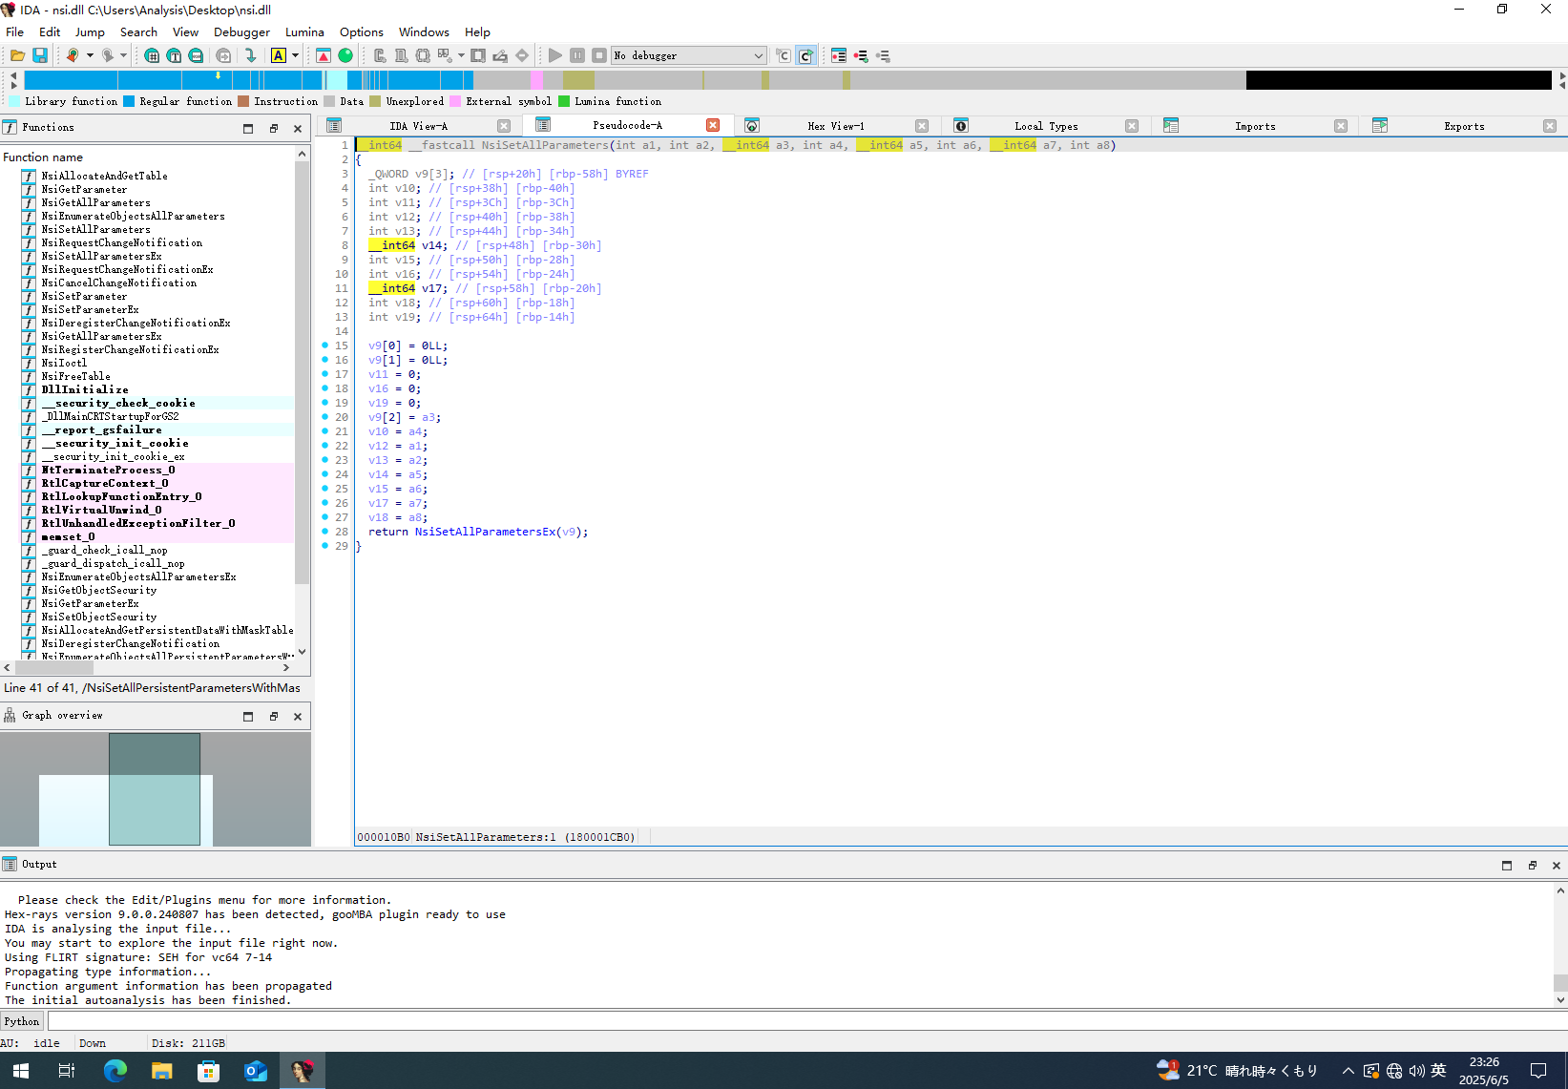Open the Debugger menu

point(241,31)
